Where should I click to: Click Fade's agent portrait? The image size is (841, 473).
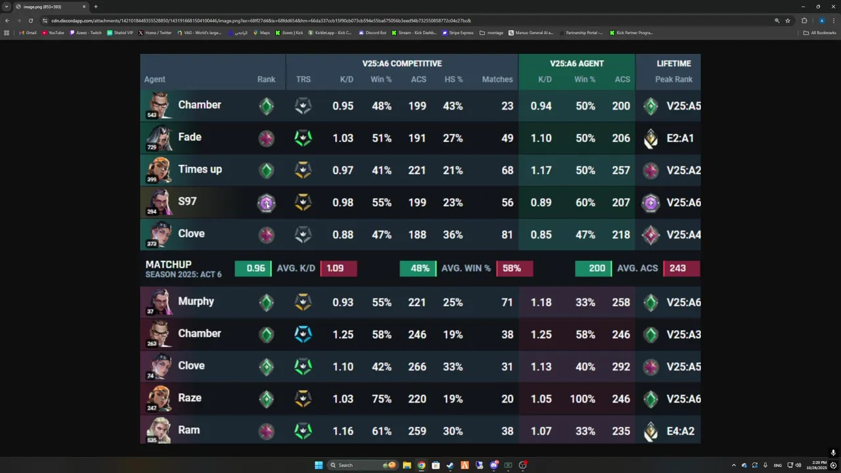click(160, 137)
